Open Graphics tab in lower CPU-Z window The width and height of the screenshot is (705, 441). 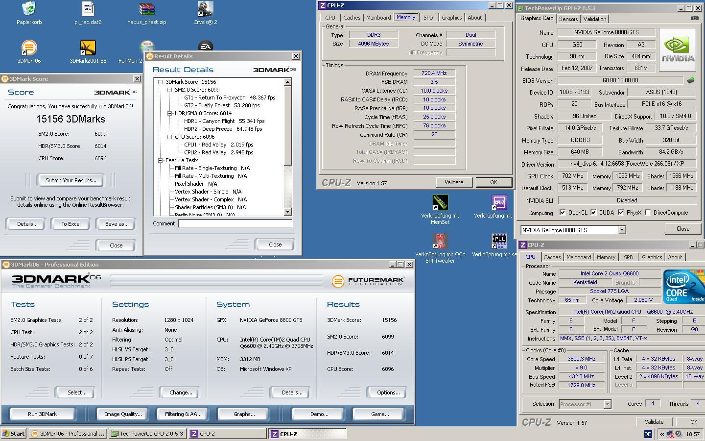tap(652, 257)
